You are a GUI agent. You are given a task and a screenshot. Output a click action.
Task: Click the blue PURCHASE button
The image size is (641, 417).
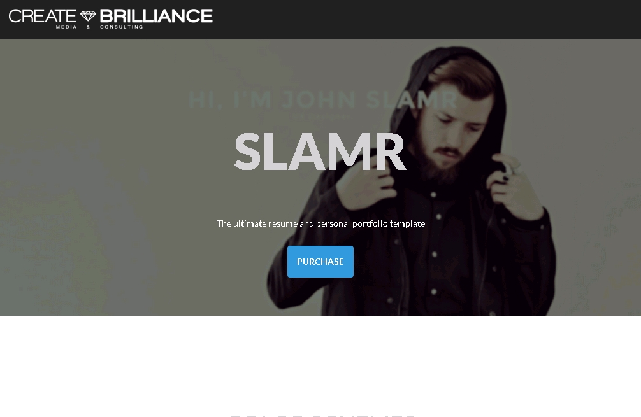[320, 262]
